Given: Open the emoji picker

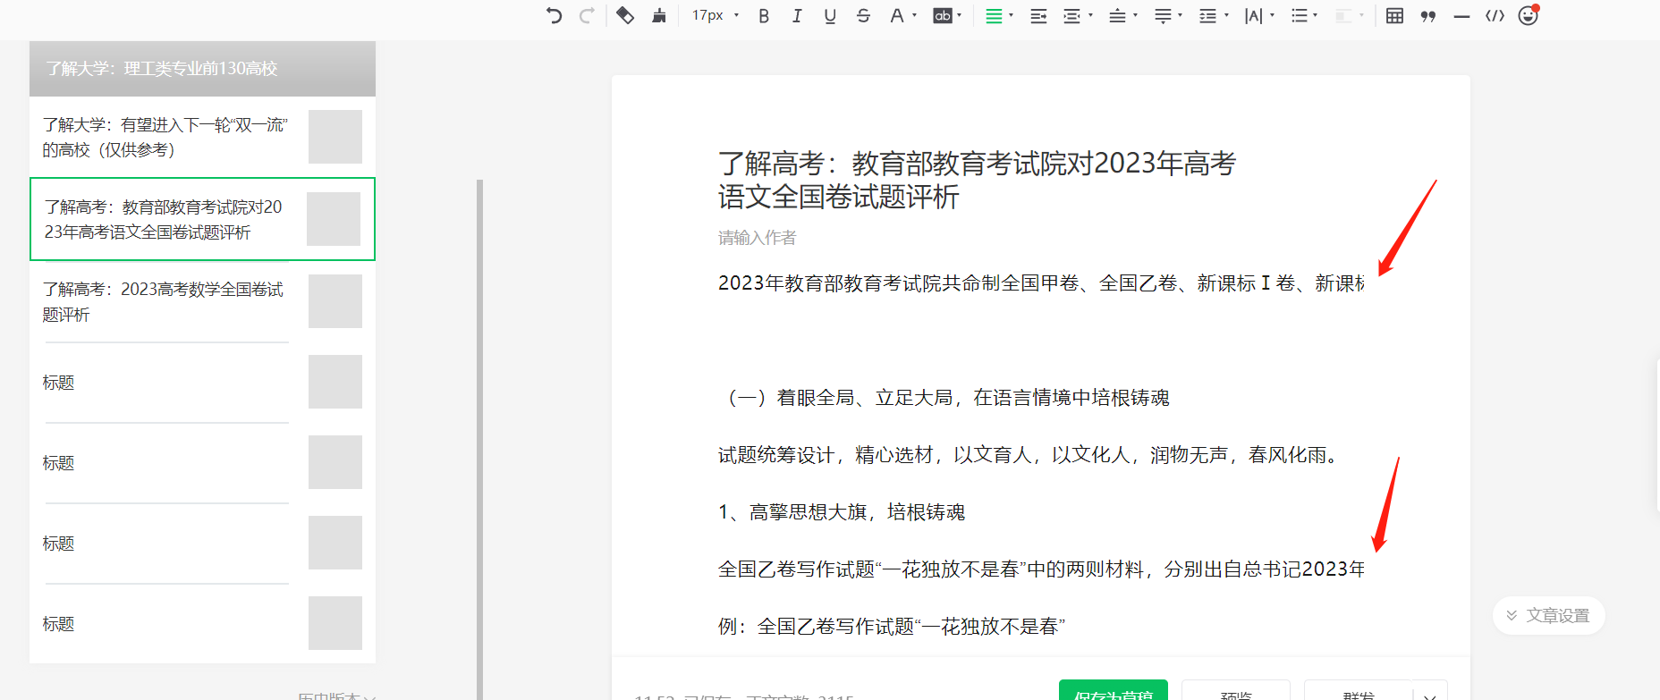Looking at the screenshot, I should coord(1529,15).
